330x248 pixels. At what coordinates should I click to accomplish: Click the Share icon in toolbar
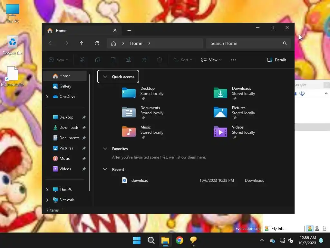click(144, 60)
